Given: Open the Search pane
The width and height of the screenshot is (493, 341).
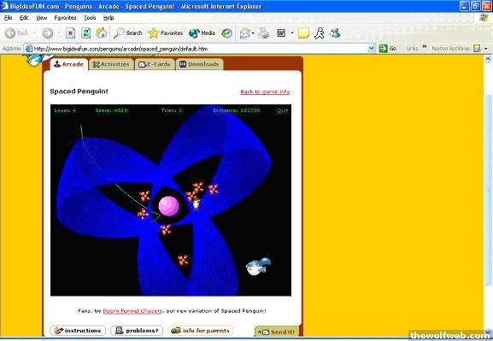Looking at the screenshot, I should (x=127, y=33).
